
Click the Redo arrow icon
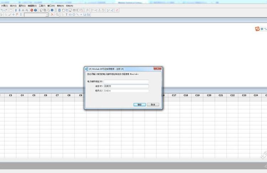(6, 10)
